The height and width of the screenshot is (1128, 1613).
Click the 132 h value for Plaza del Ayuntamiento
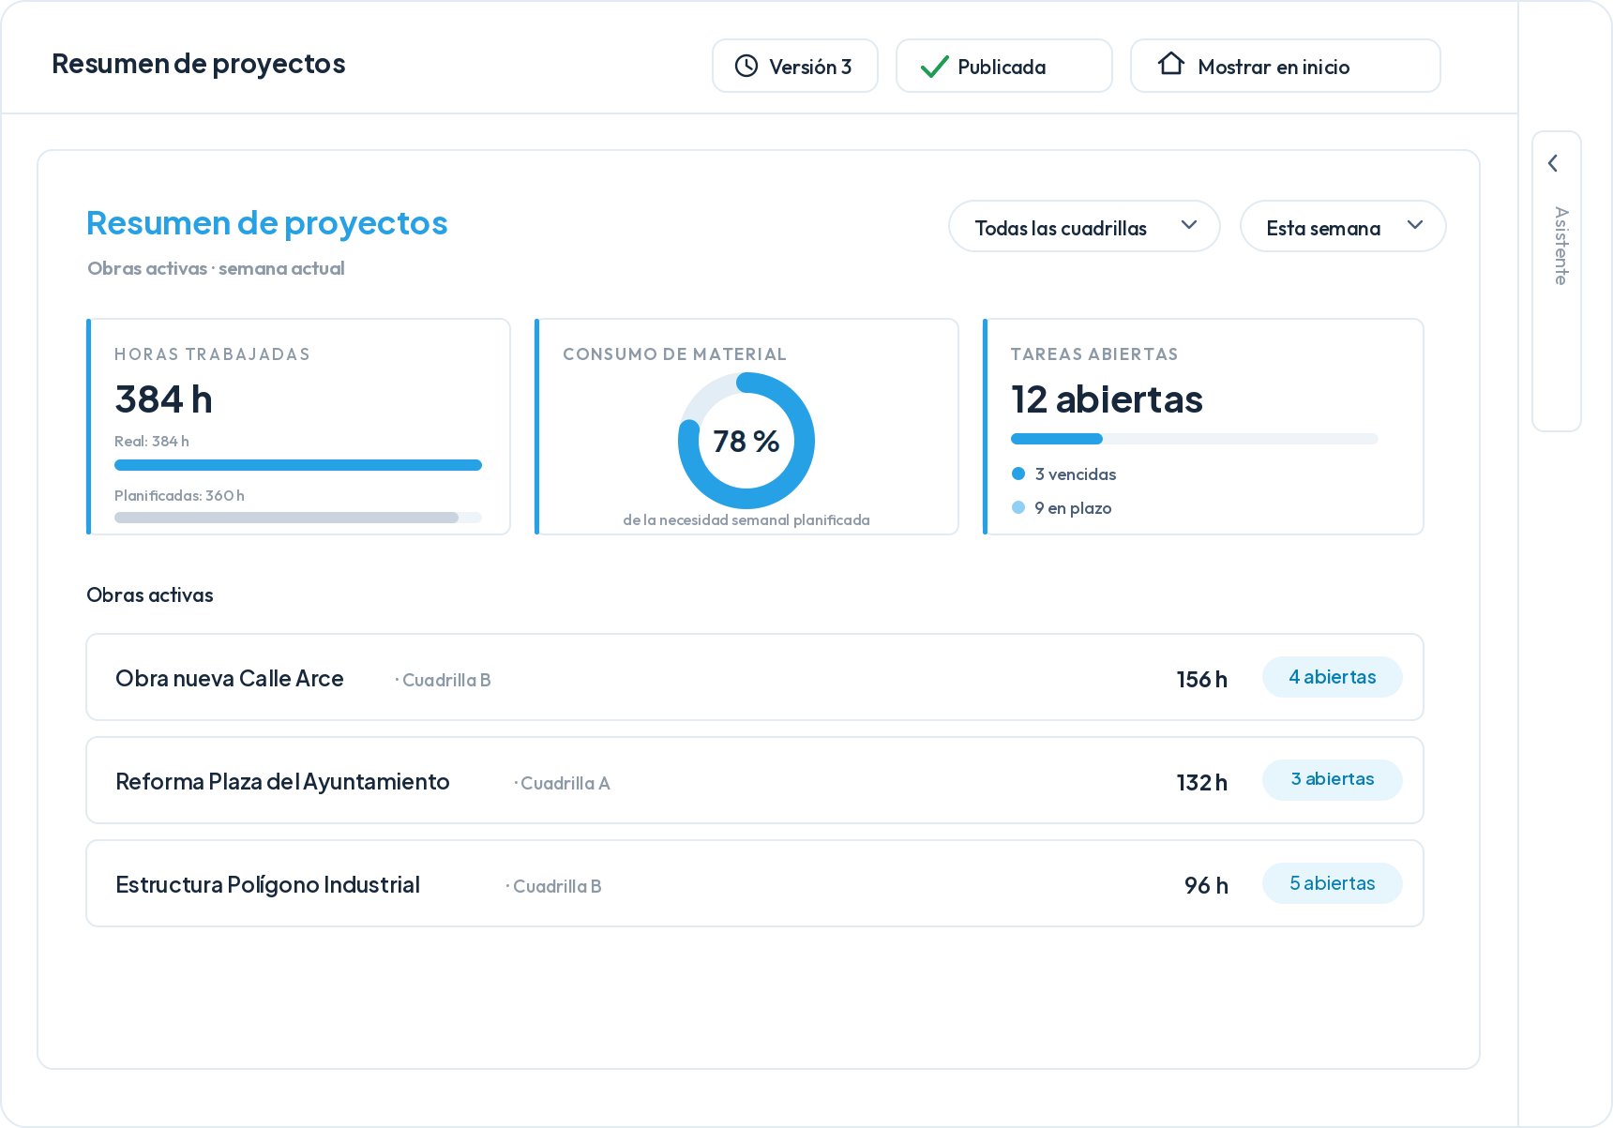(1202, 782)
